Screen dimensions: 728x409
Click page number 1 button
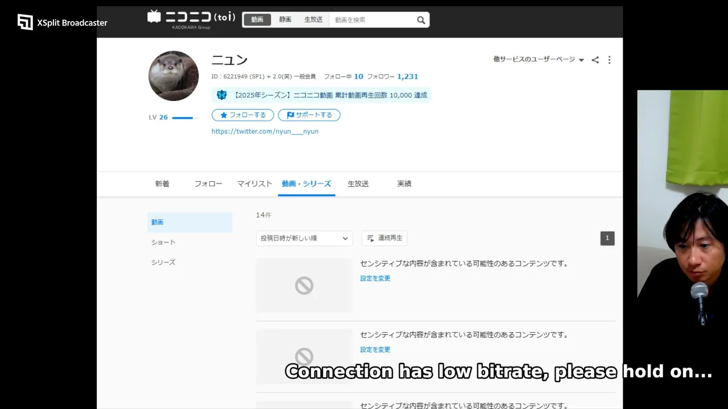607,239
